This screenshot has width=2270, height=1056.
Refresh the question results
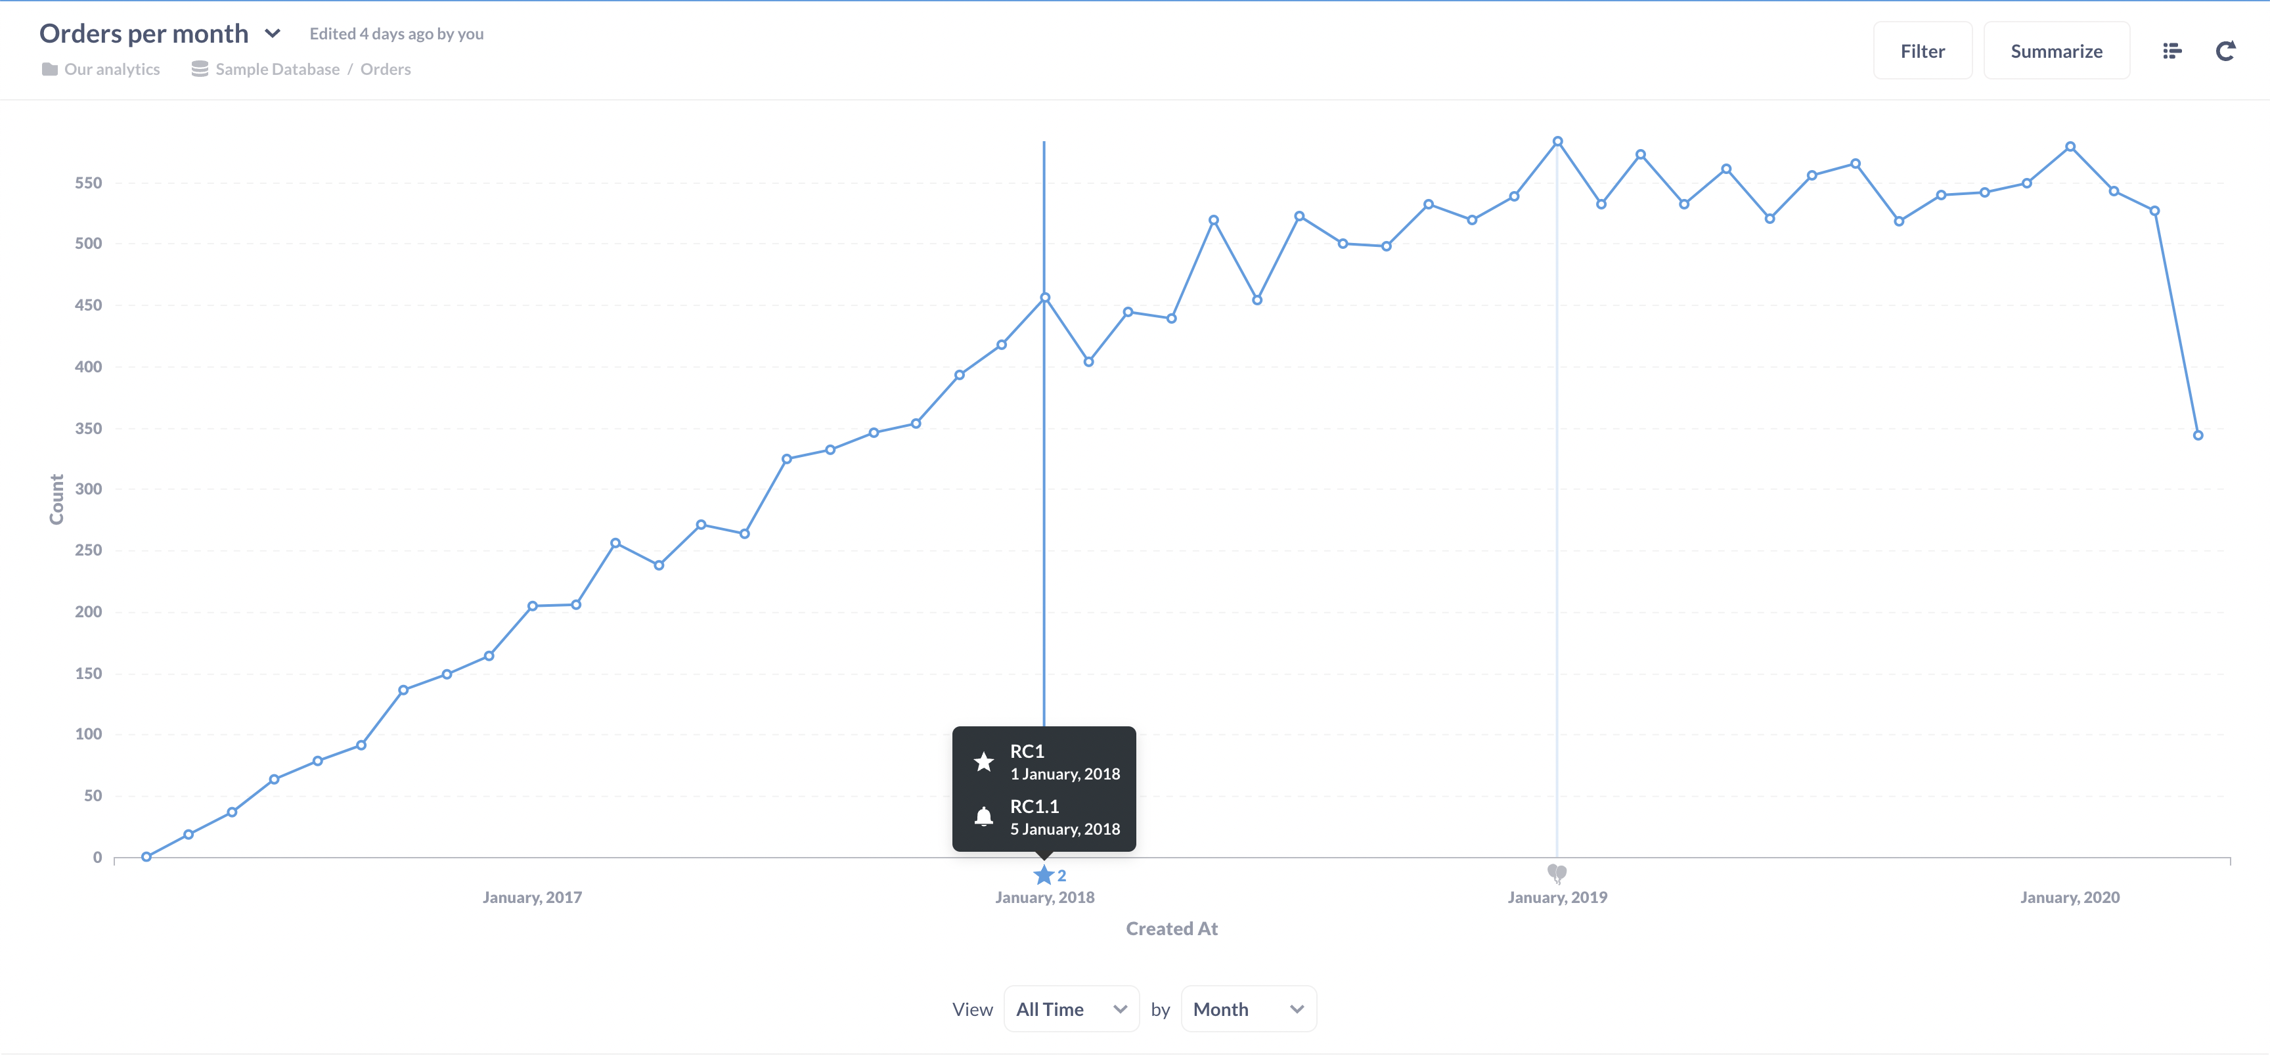[x=2227, y=50]
